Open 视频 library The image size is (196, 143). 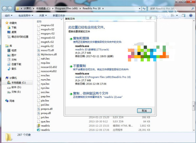[x=14, y=50]
